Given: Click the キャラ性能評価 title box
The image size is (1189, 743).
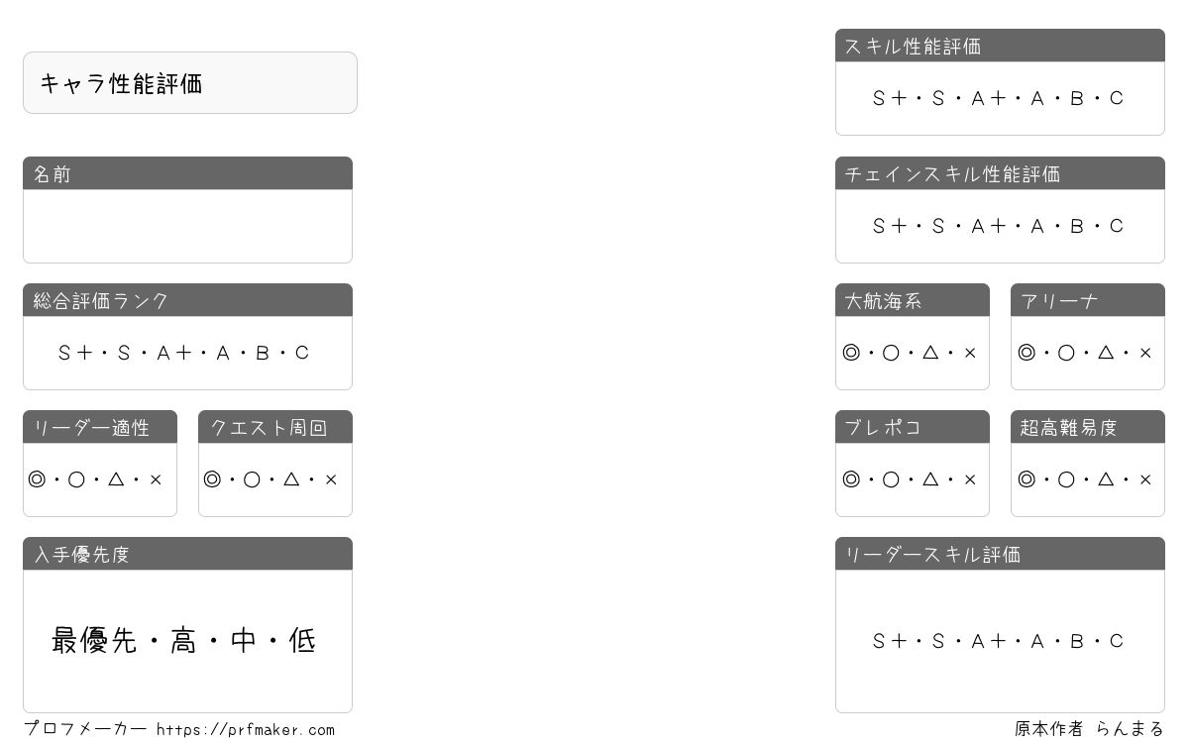Looking at the screenshot, I should (x=190, y=83).
